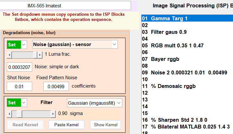Click the Paste Kernel button

[x=66, y=125]
